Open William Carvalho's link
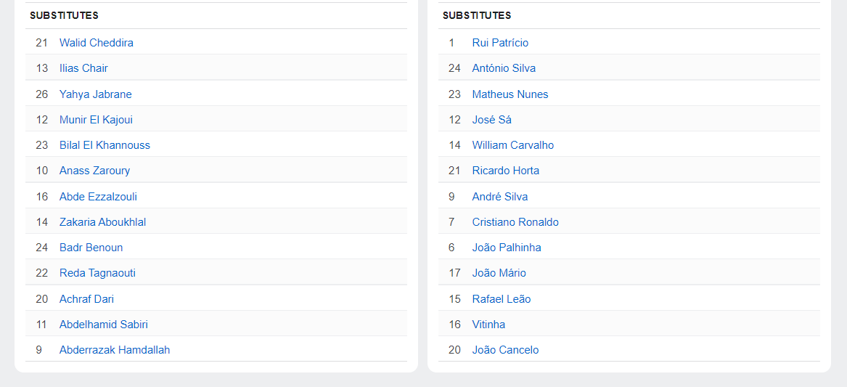The image size is (847, 387). (x=512, y=145)
